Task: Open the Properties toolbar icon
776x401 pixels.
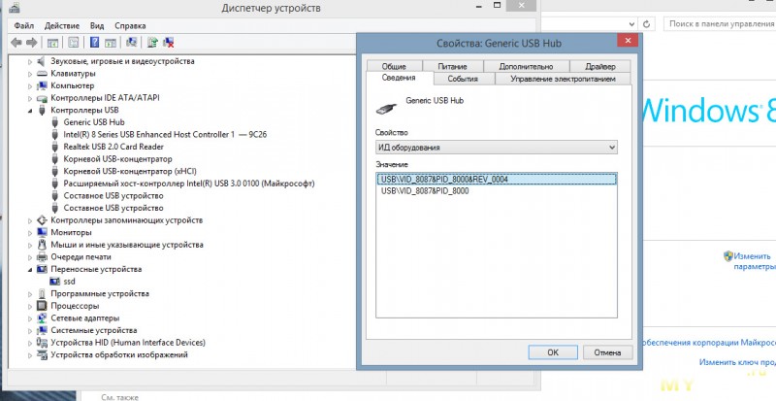Action: (x=74, y=43)
